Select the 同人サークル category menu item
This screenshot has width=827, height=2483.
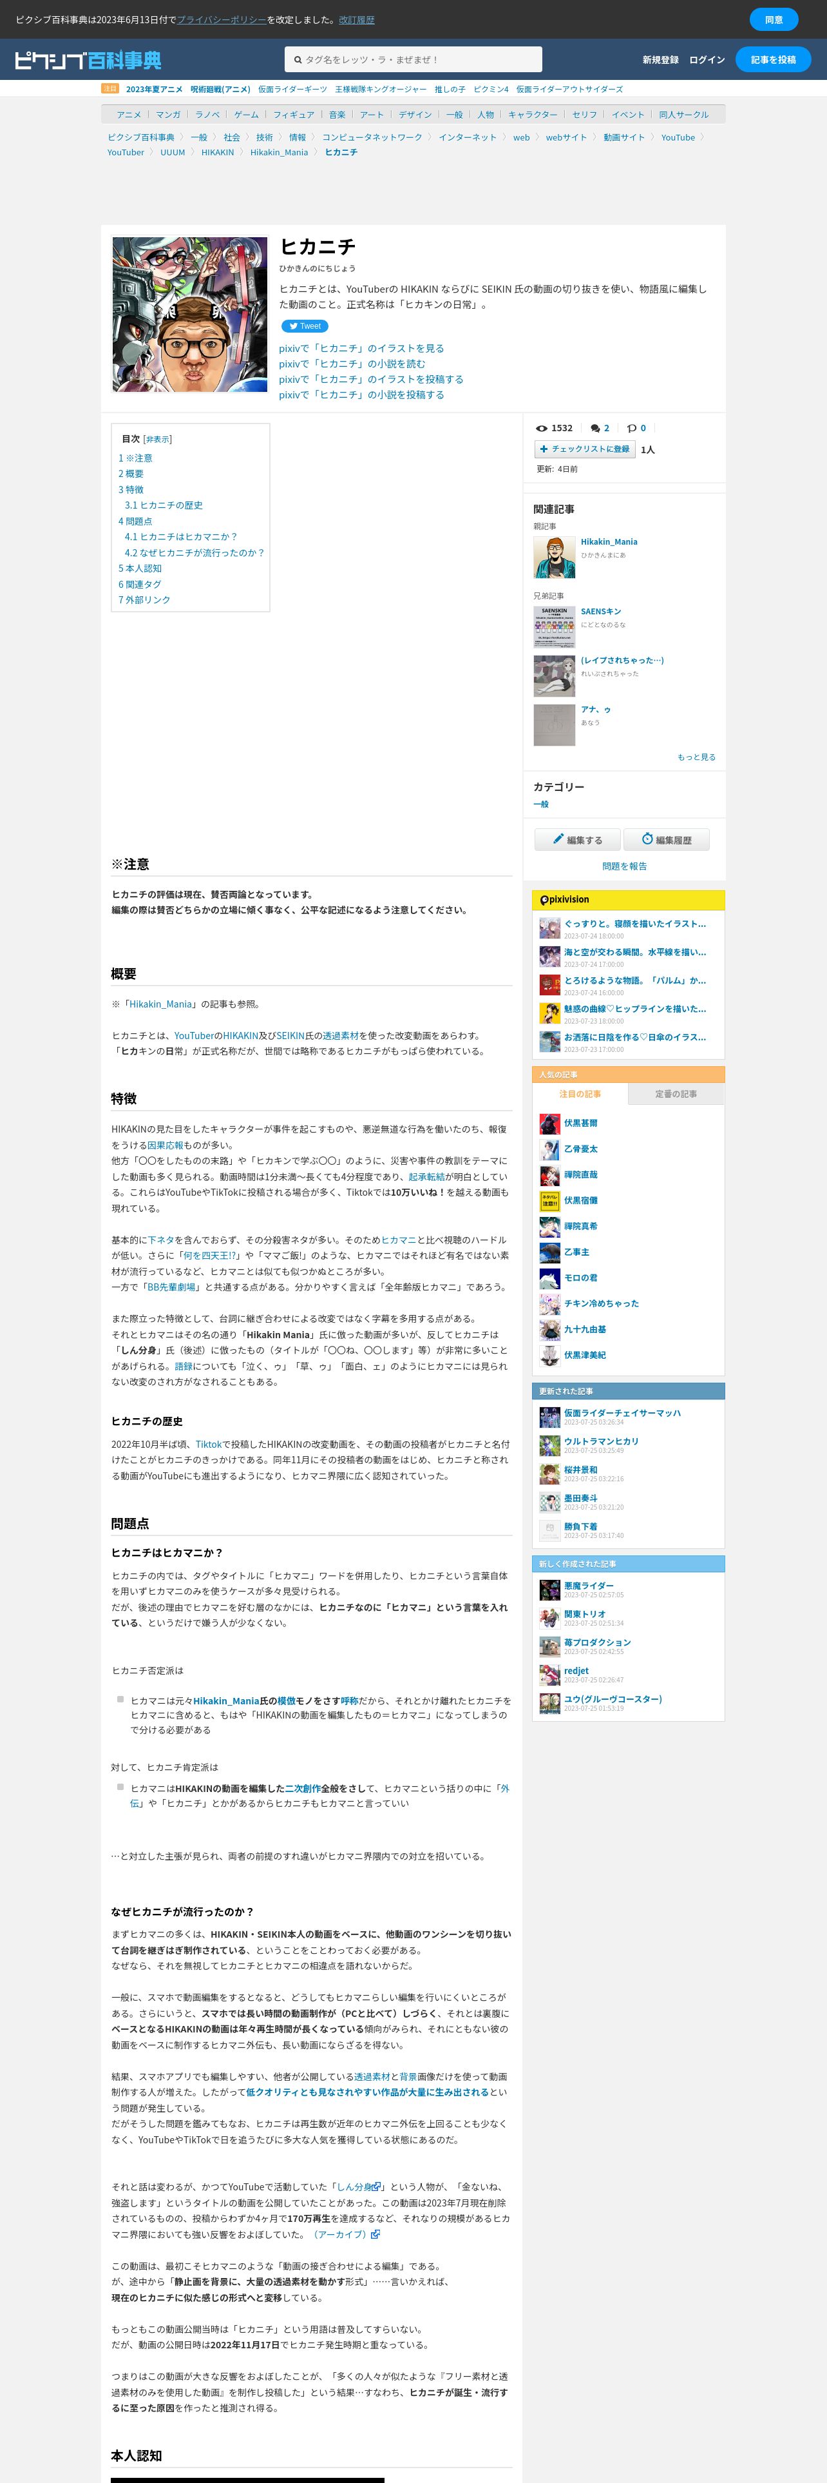[683, 115]
